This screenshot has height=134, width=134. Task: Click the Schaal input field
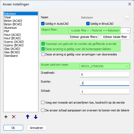pos(104,91)
